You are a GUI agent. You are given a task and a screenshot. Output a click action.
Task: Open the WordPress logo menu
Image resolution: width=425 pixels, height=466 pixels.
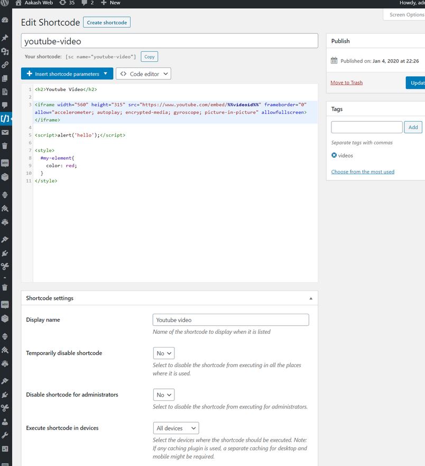point(5,3)
